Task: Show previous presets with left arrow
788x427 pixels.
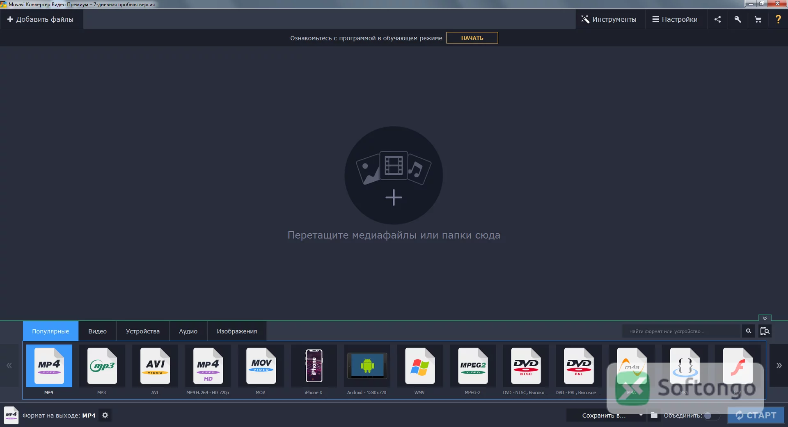Action: [9, 365]
